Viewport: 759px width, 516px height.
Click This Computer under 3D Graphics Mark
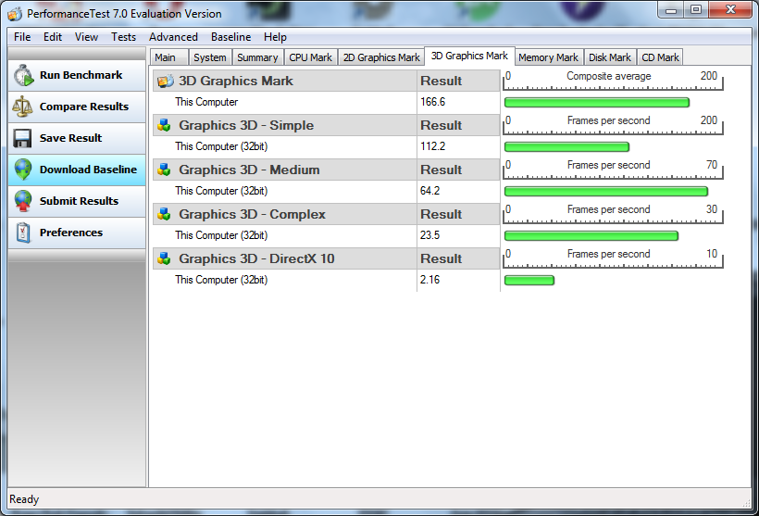click(x=206, y=102)
